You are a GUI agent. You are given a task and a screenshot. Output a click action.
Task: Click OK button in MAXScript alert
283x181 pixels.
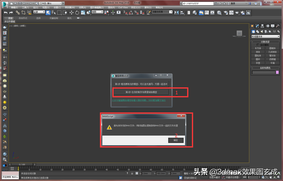176,140
